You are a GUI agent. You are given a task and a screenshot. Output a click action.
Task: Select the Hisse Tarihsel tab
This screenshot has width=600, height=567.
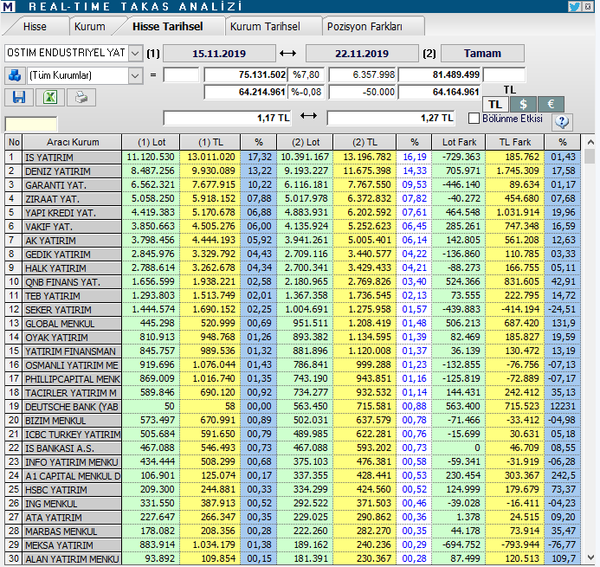pos(168,26)
